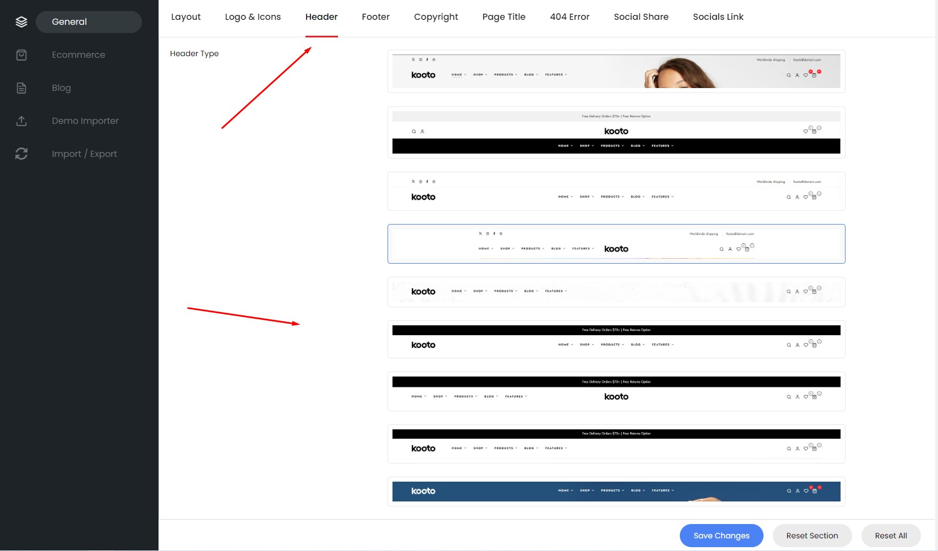938x551 pixels.
Task: Click the Demo Importer upload icon
Action: click(x=21, y=121)
